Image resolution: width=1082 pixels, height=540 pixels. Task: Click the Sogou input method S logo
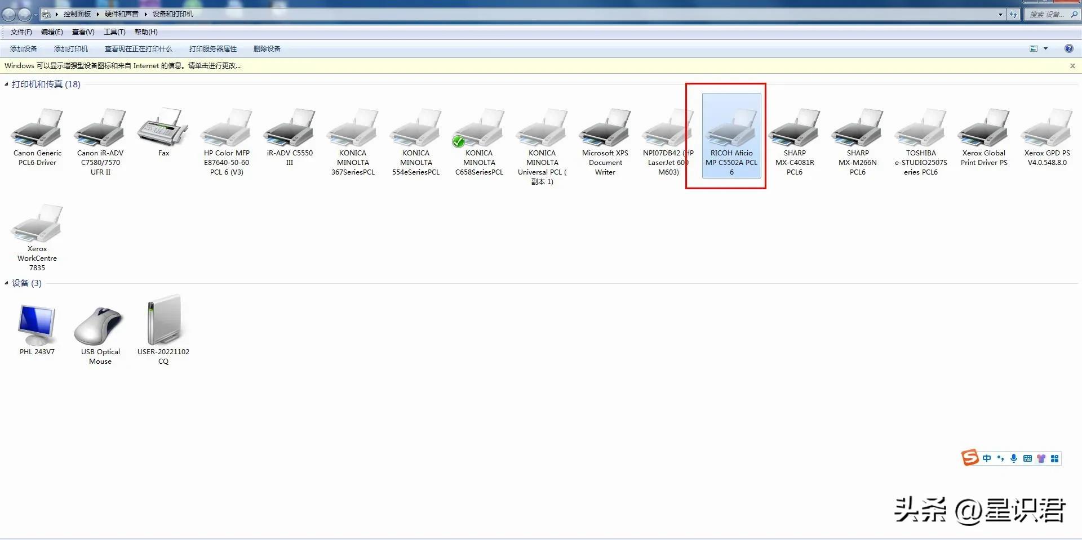969,457
